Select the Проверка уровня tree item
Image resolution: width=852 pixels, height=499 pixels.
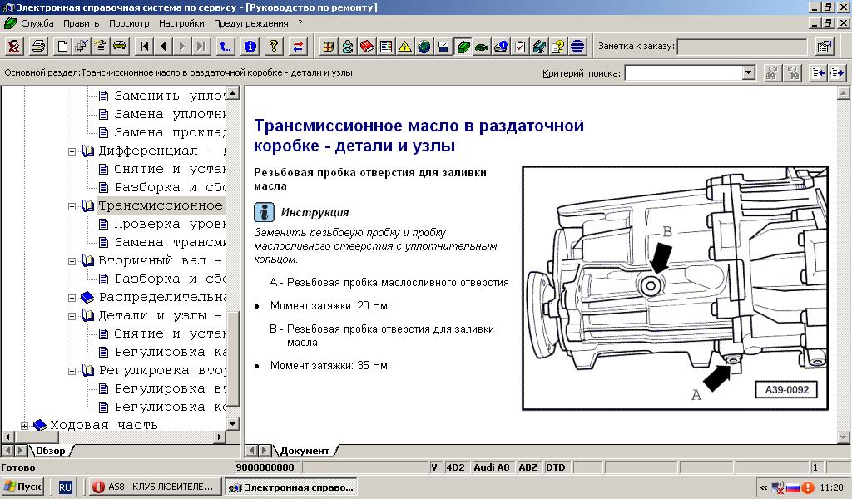click(x=170, y=224)
